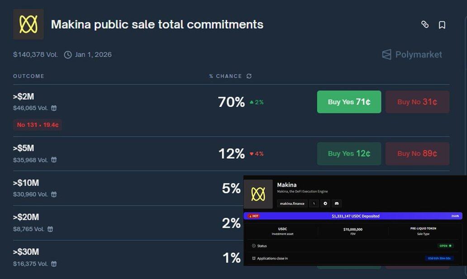Viewport: 467px width, 279px height.
Task: Click the Makina logo in market header
Action: tap(28, 24)
